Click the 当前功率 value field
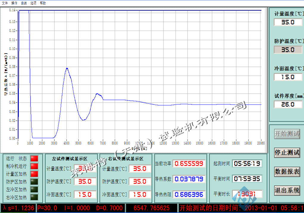 189,164
